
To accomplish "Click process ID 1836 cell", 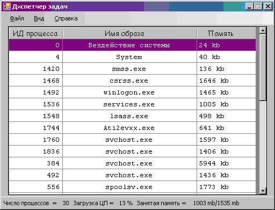I will tap(35, 151).
